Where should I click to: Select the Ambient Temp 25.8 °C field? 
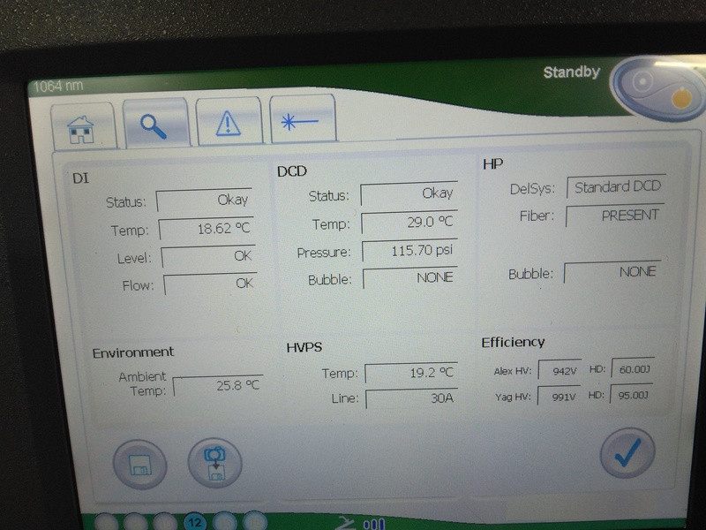coord(218,385)
